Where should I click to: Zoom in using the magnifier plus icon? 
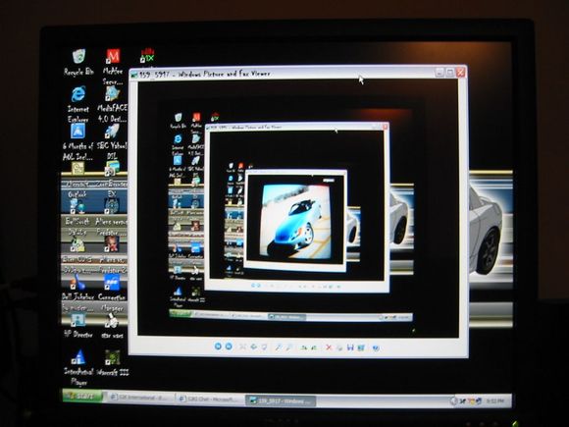click(279, 347)
